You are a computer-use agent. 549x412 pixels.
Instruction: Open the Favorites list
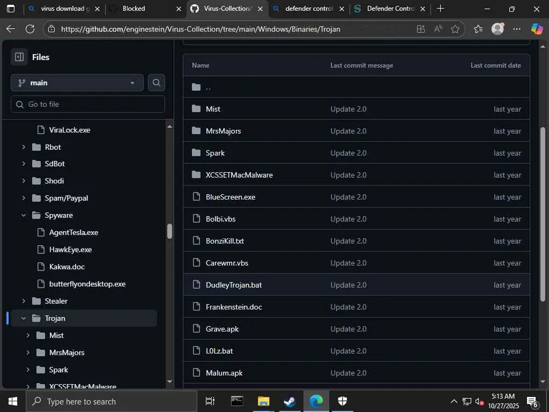(x=478, y=29)
